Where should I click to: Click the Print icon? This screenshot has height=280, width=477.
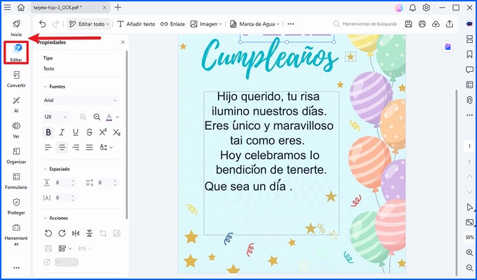pos(422,24)
